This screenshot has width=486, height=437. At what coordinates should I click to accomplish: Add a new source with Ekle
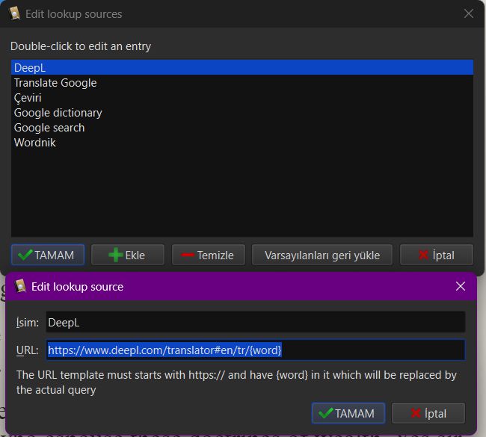click(x=128, y=255)
